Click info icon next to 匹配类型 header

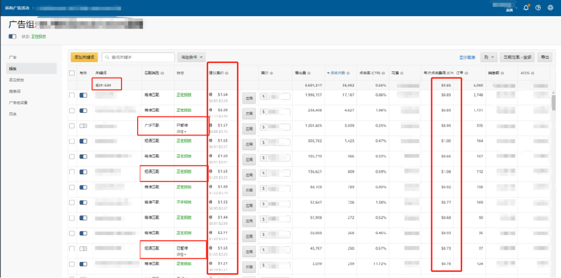[x=163, y=73]
